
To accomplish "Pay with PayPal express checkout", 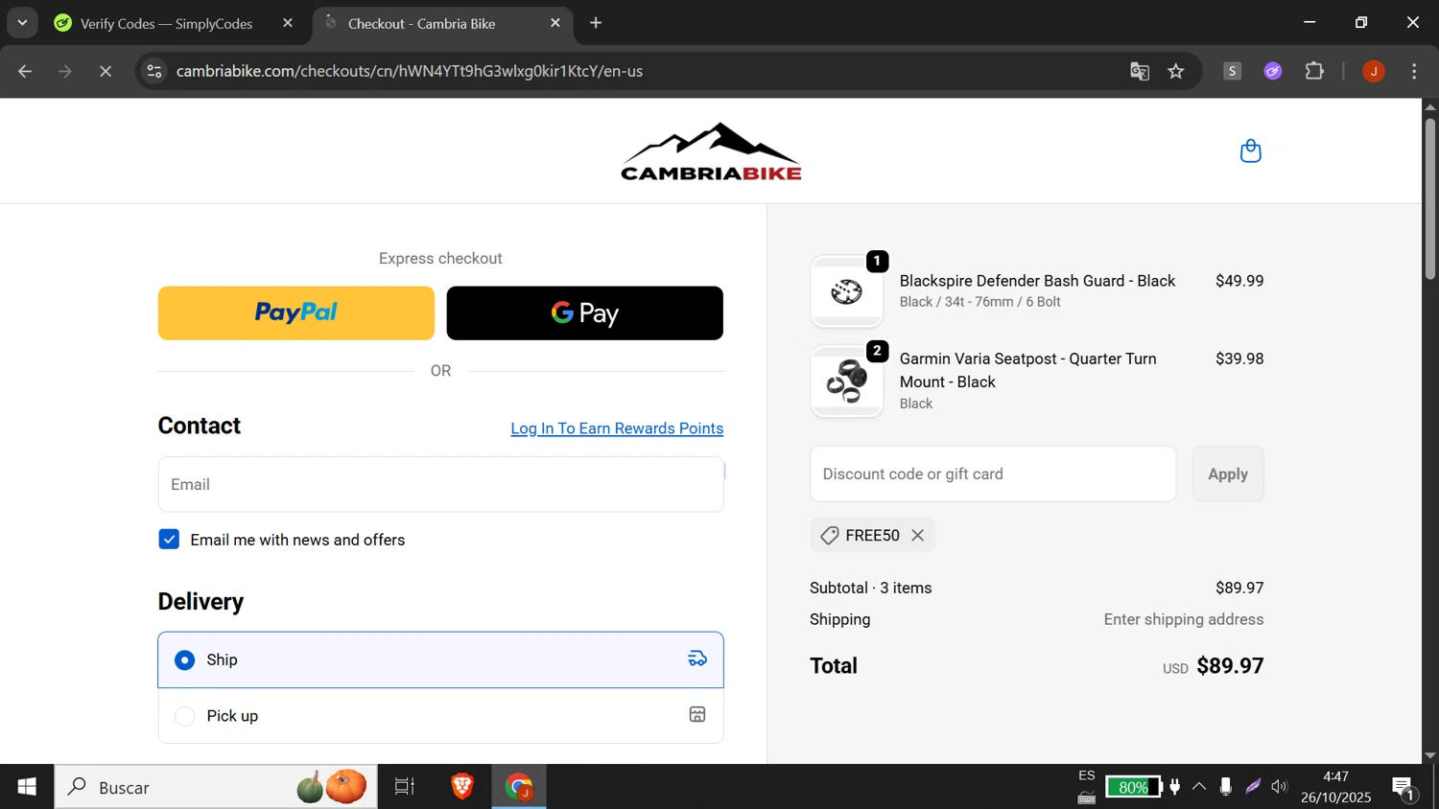I will (295, 313).
